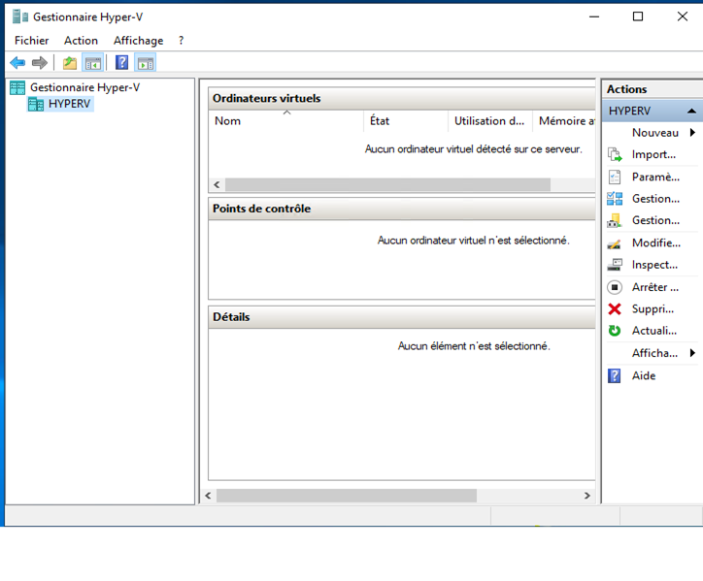Open the Affichage menu
The height and width of the screenshot is (581, 703).
[138, 41]
